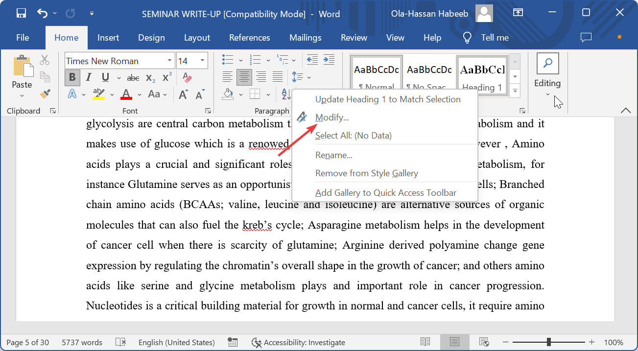Viewport: 638px width, 351px height.
Task: Open the File menu
Action: (23, 38)
